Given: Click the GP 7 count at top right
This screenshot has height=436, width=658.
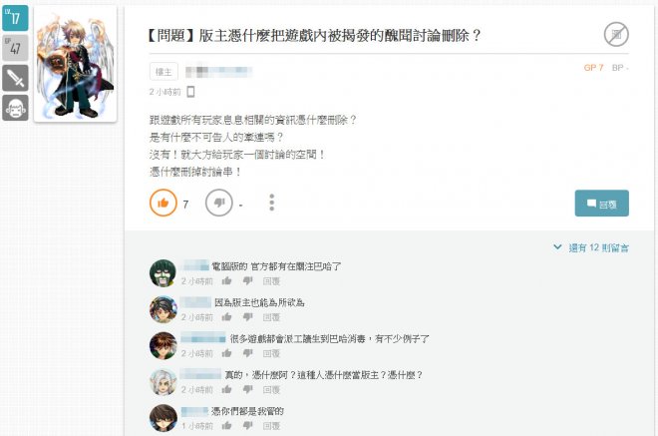Looking at the screenshot, I should click(x=593, y=68).
